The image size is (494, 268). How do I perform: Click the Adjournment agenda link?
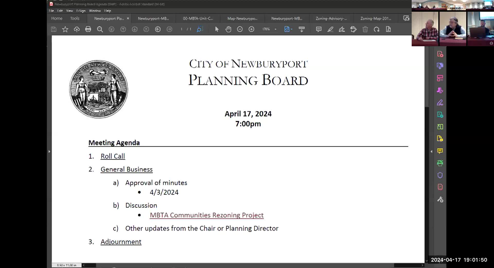[121, 242]
